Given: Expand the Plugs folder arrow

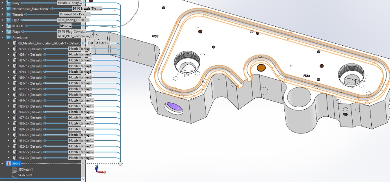Looking at the screenshot, I should tap(2, 32).
